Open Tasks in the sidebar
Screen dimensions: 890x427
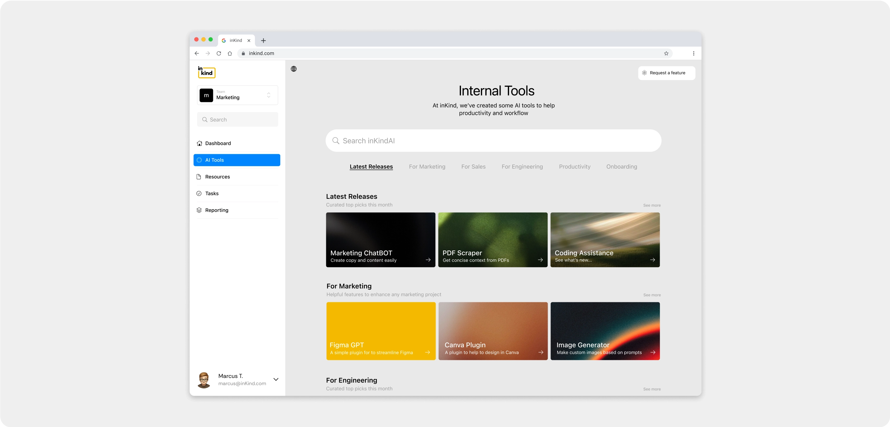(237, 193)
